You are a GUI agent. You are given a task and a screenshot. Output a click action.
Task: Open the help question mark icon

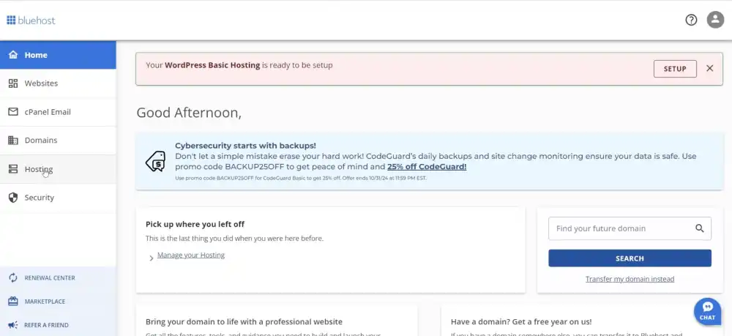coord(691,20)
